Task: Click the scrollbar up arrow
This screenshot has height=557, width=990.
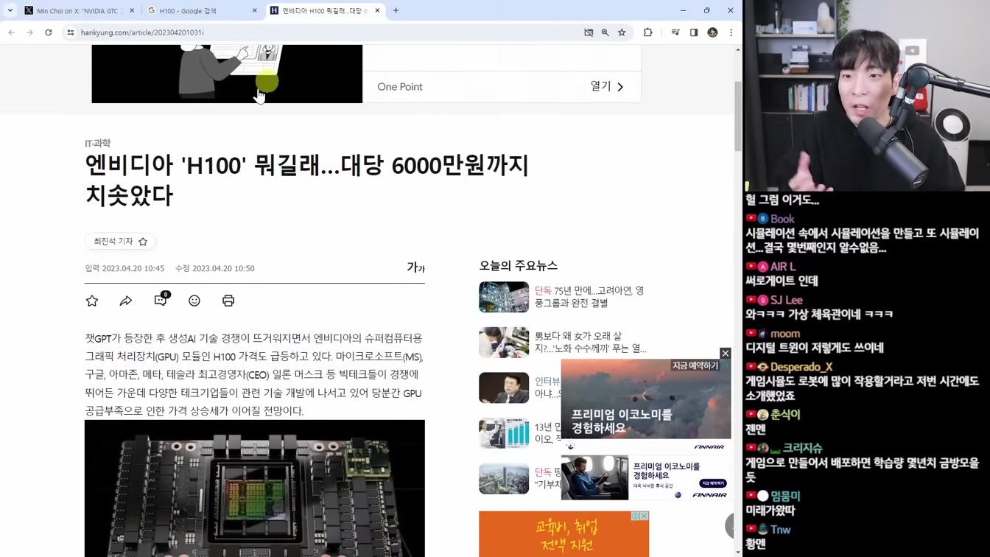Action: (738, 49)
